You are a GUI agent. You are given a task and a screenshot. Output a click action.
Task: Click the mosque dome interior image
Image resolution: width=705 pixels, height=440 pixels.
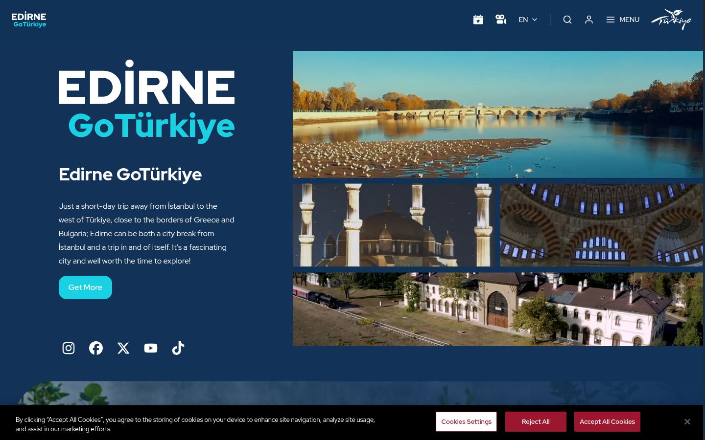[601, 225]
